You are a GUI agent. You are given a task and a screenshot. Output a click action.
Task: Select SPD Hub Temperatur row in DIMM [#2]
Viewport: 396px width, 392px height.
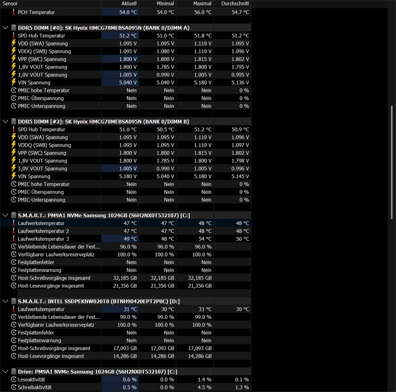(42, 129)
